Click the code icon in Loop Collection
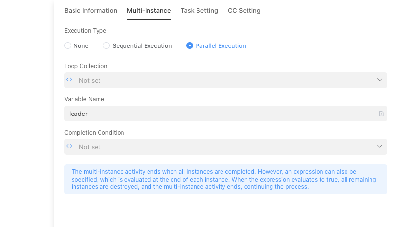The width and height of the screenshot is (395, 227). click(x=69, y=80)
